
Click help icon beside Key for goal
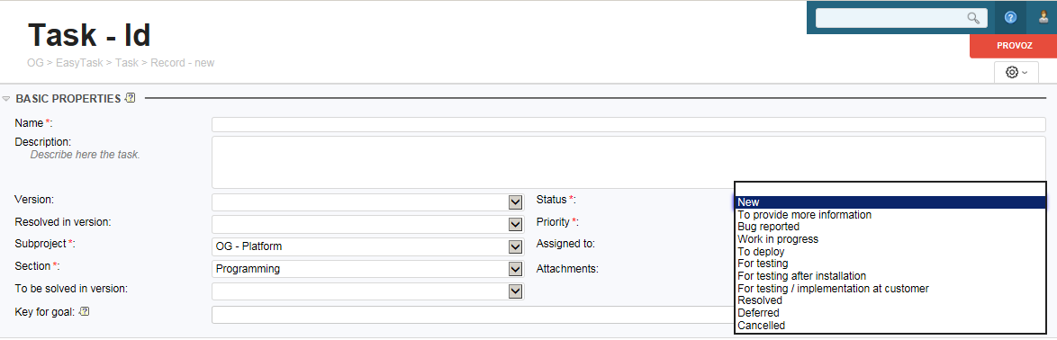[85, 311]
